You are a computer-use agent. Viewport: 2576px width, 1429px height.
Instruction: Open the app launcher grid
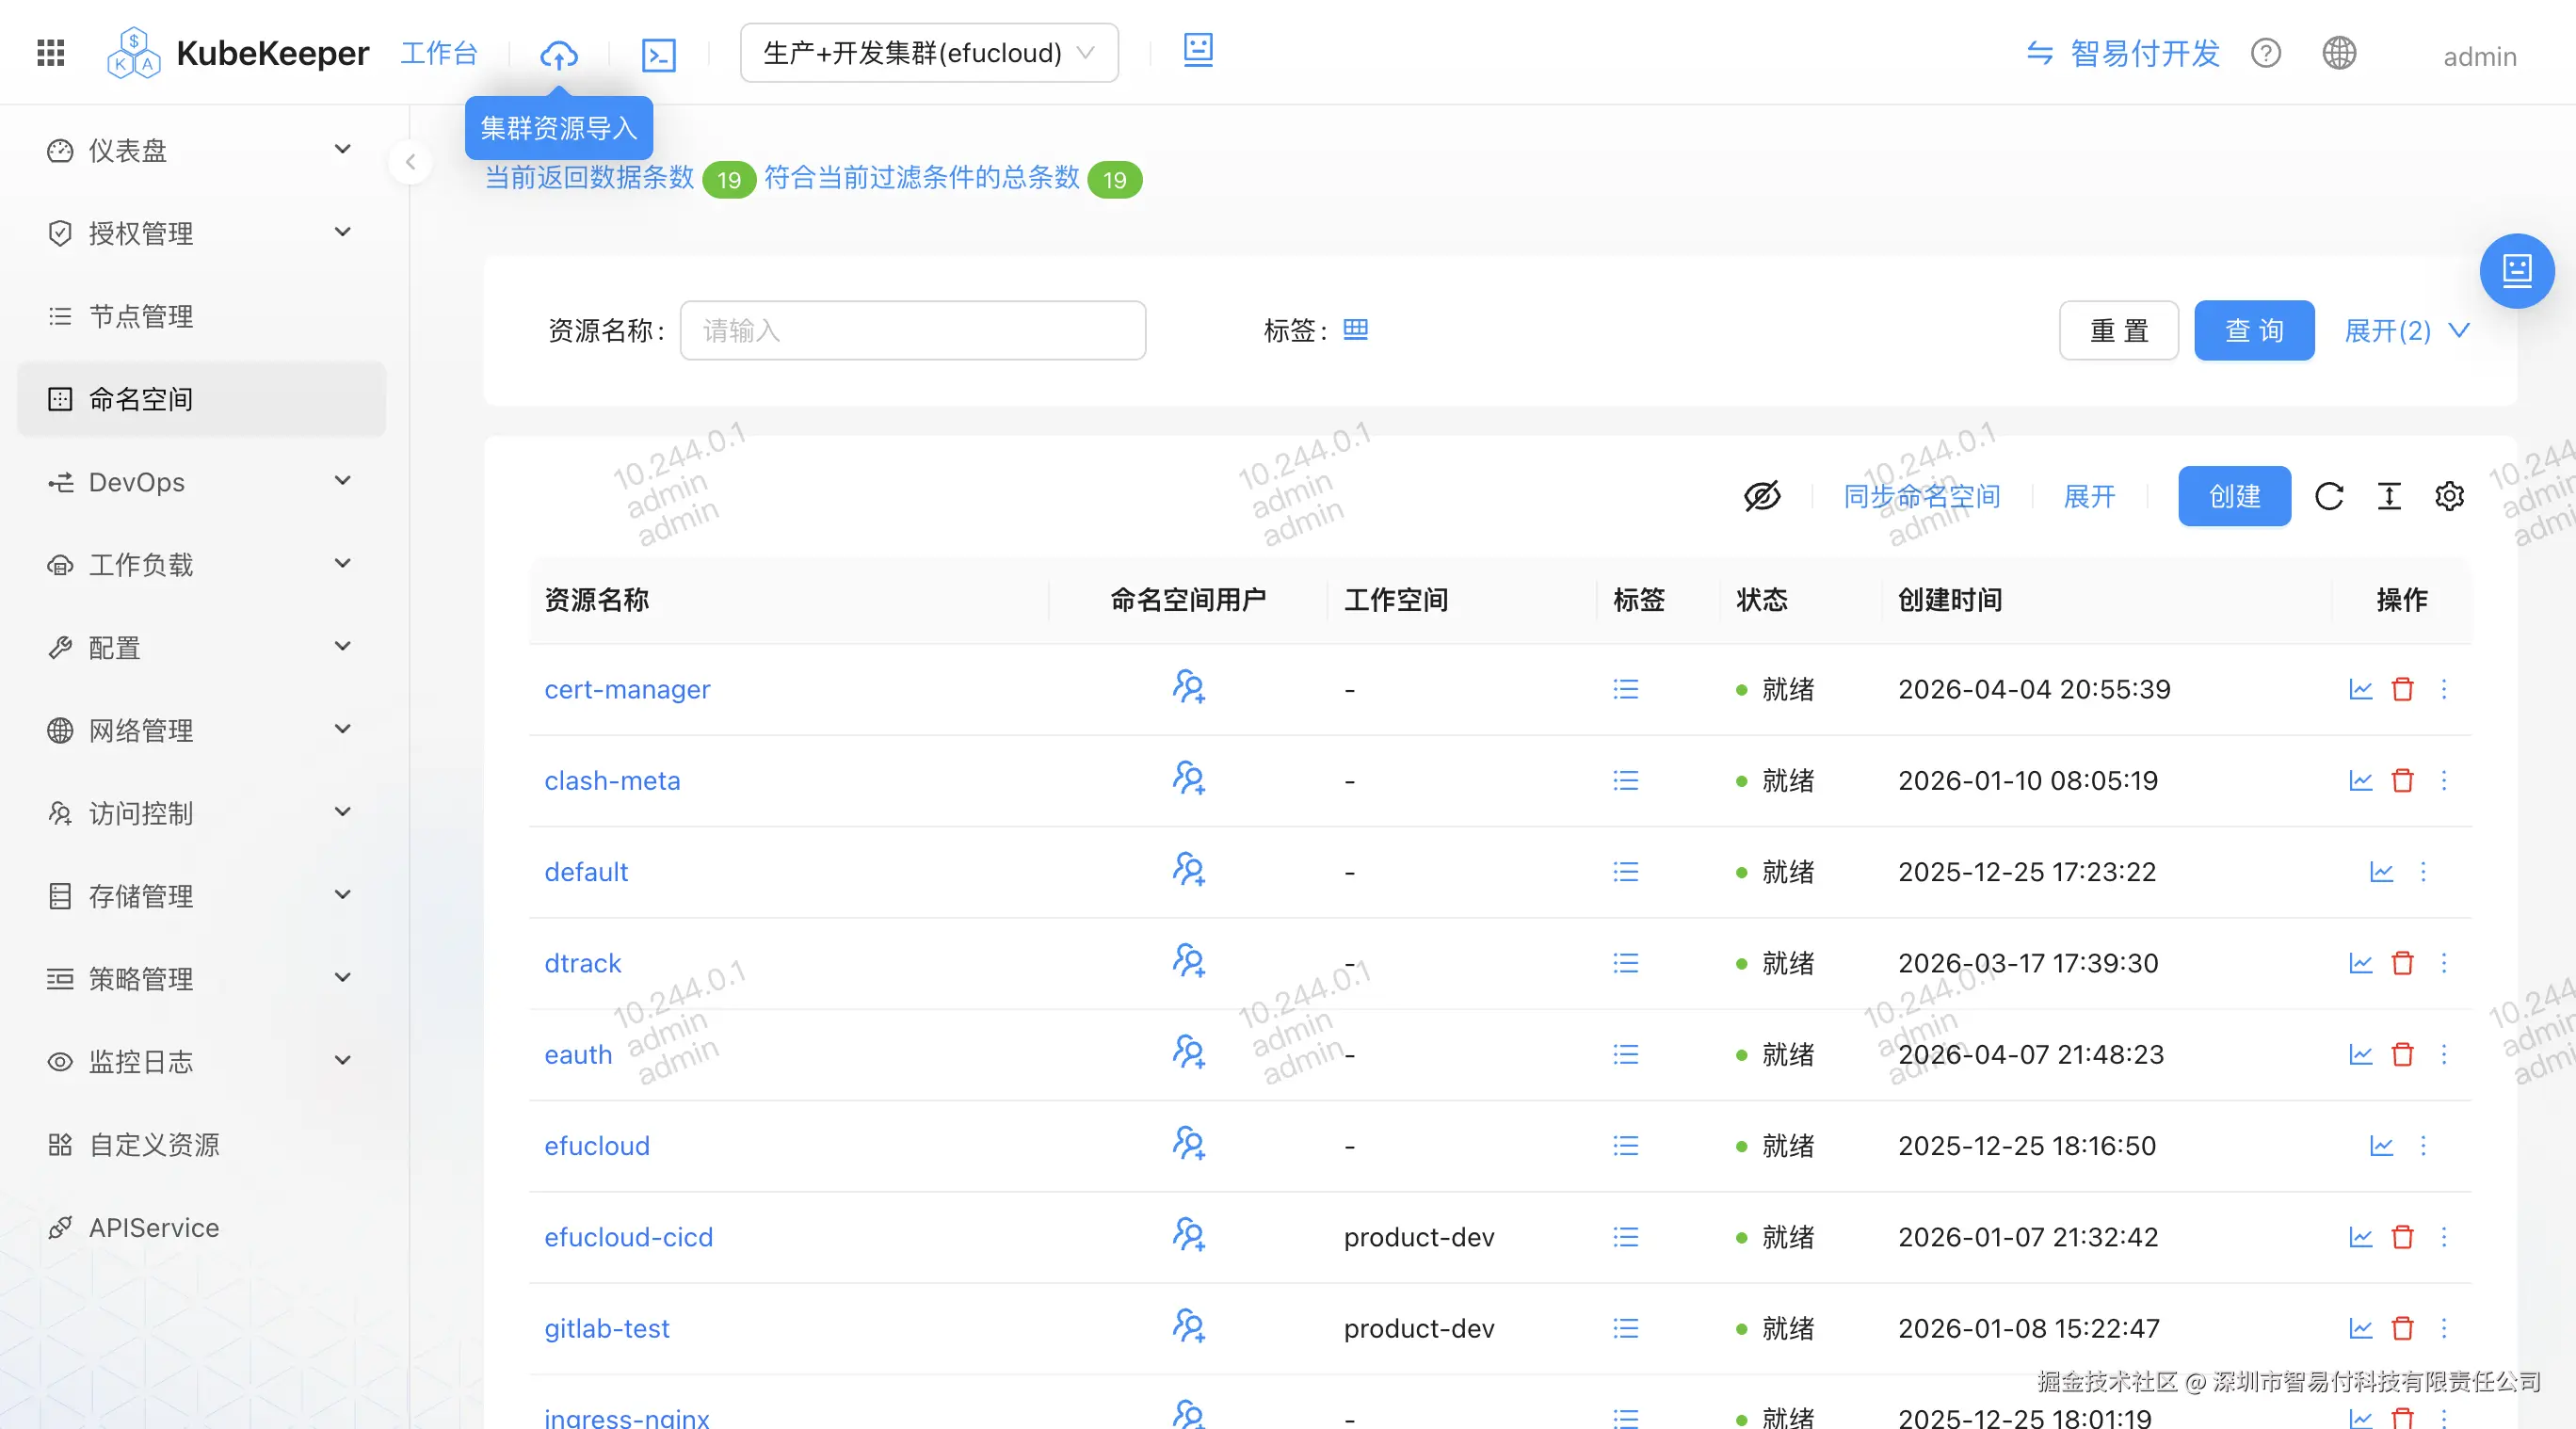pyautogui.click(x=49, y=52)
